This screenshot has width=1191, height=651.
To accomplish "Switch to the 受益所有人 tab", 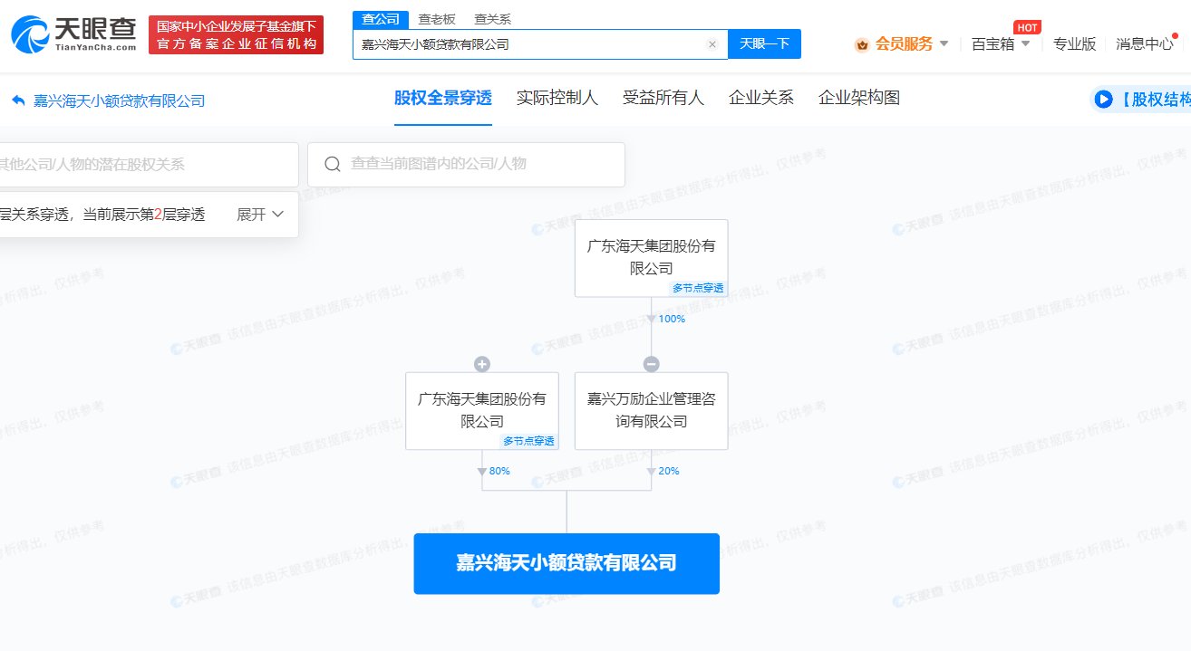I will tap(663, 98).
